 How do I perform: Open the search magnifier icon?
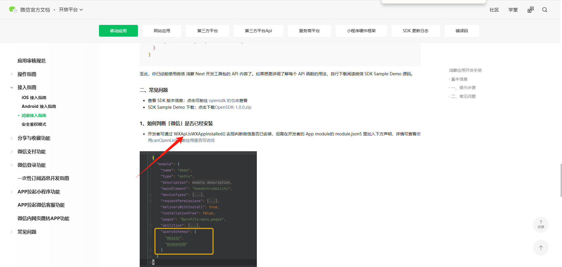point(545,10)
